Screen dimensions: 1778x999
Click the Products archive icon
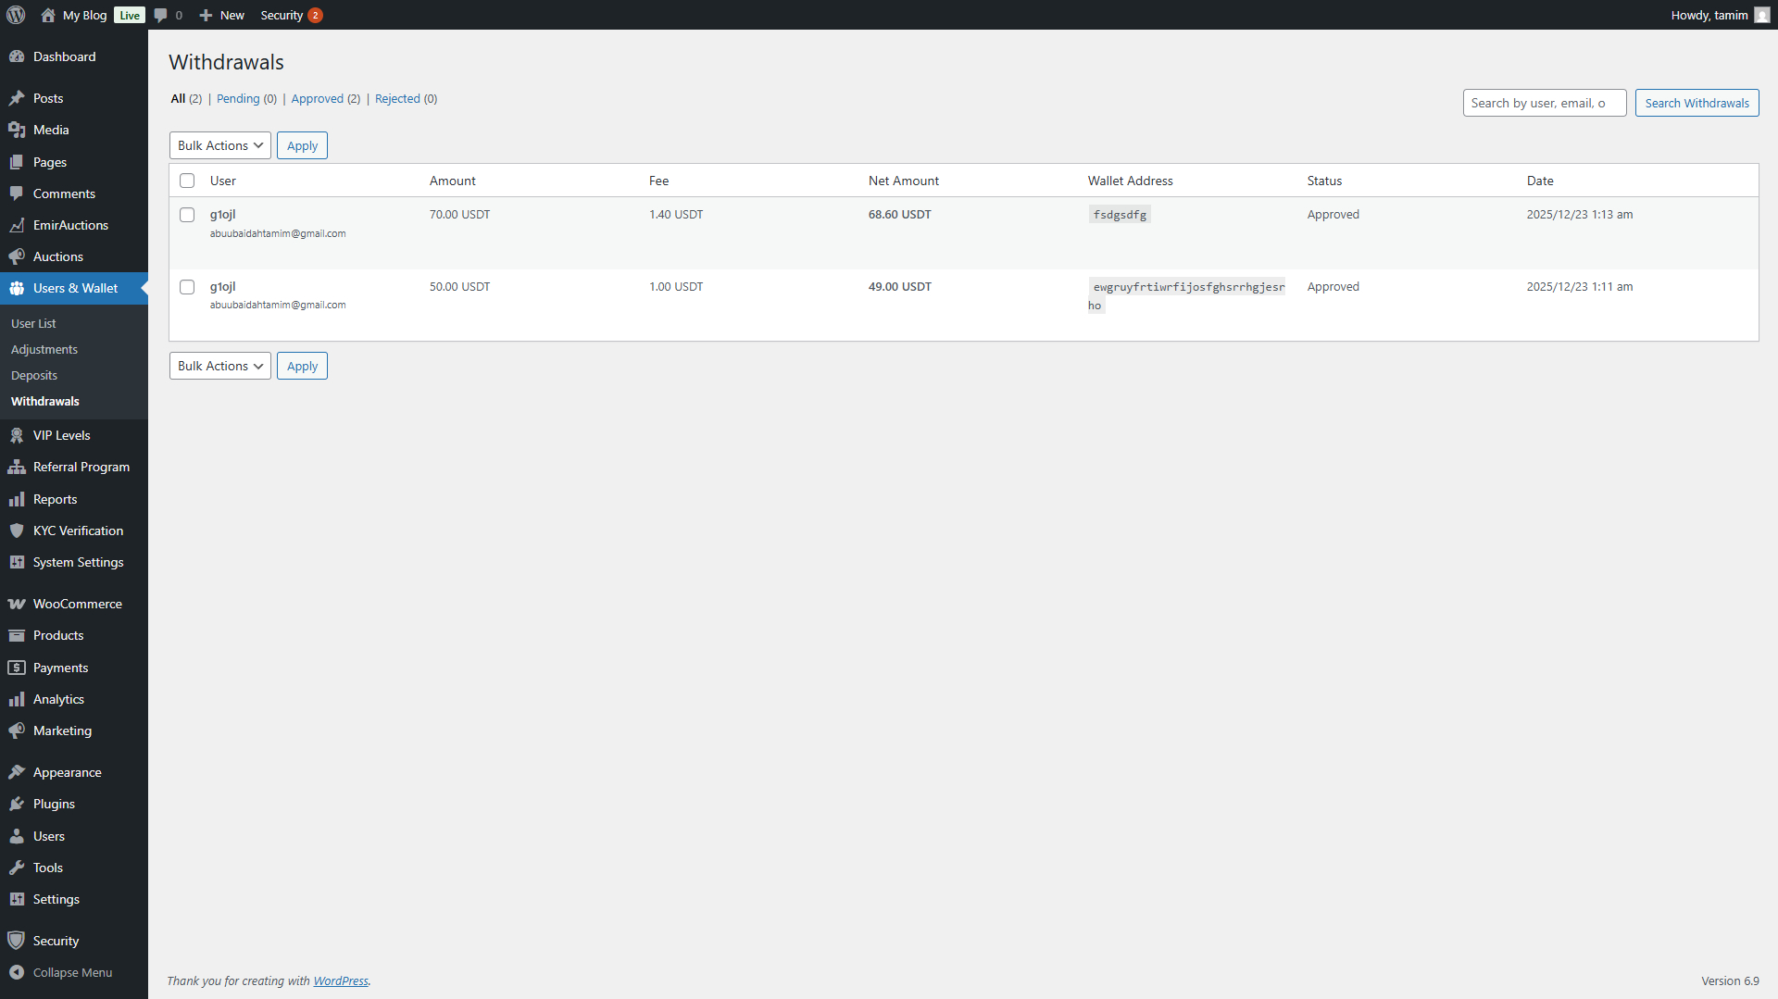pos(17,635)
